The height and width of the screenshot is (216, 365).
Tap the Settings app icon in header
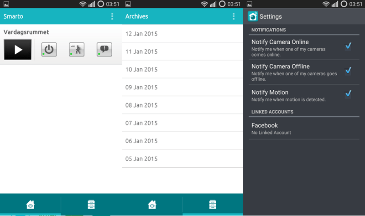coord(253,16)
